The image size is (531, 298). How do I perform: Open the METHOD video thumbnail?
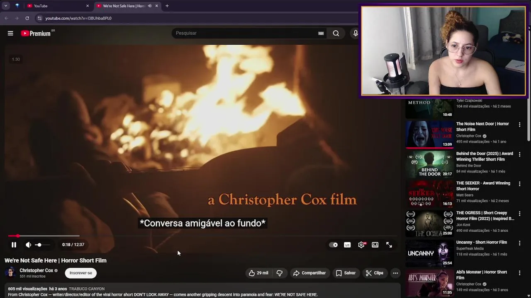429,108
